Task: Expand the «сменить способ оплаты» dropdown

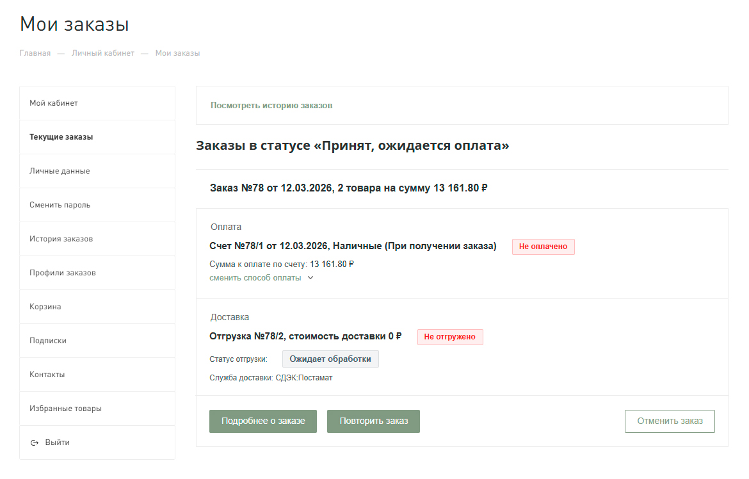Action: point(256,278)
